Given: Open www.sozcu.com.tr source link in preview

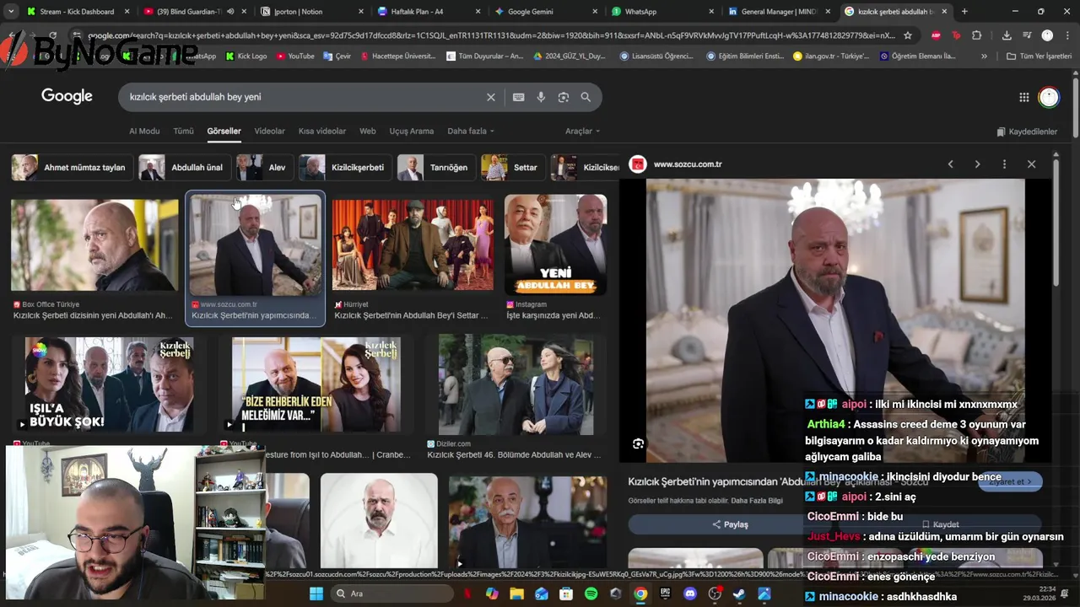Looking at the screenshot, I should click(688, 164).
